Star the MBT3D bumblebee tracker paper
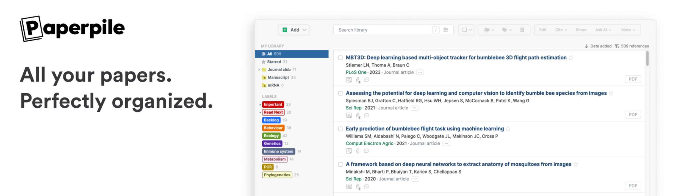Viewport: 687px width, 196px height. click(x=571, y=58)
